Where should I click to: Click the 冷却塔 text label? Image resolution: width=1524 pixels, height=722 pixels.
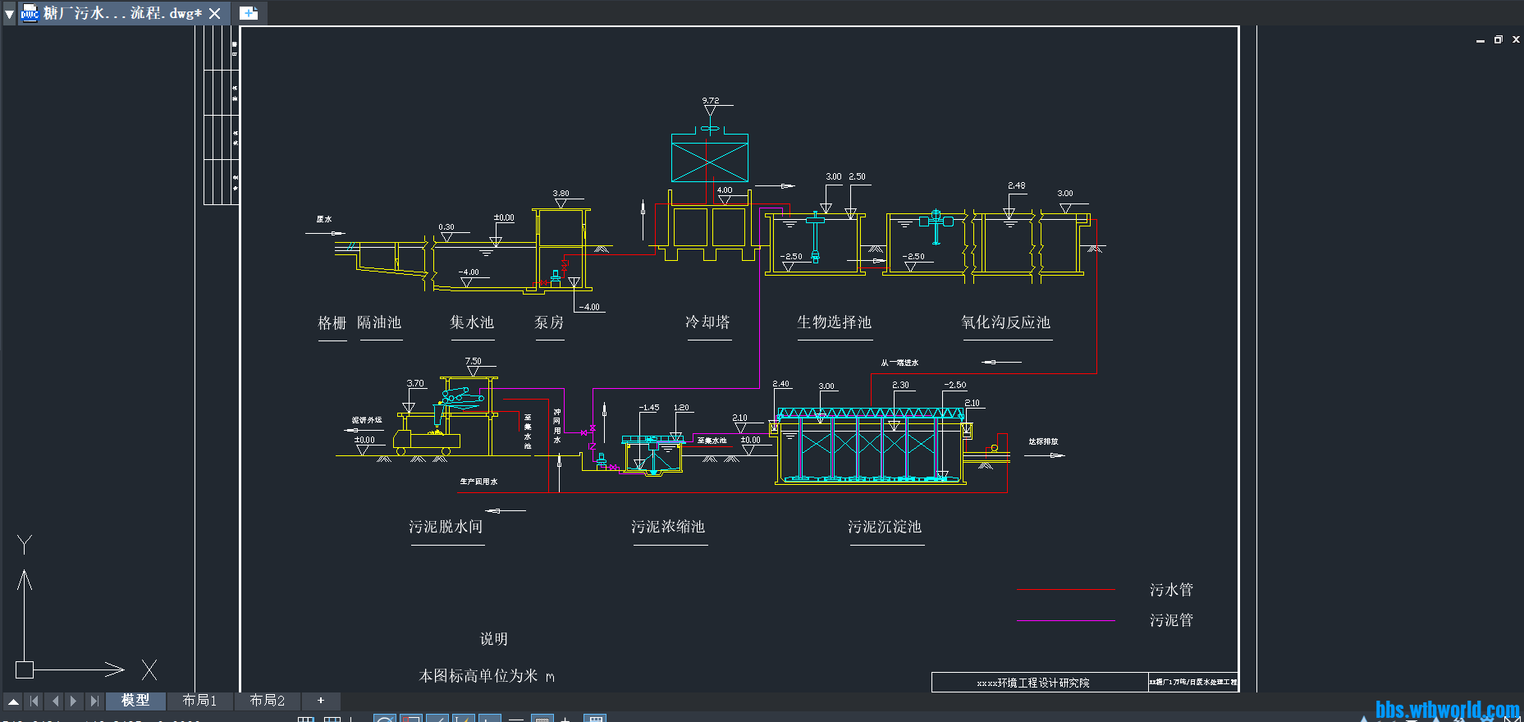707,322
